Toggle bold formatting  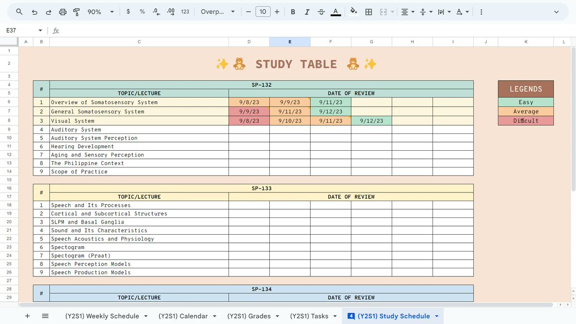tap(293, 12)
